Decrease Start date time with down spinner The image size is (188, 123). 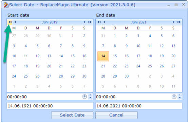click(x=90, y=98)
